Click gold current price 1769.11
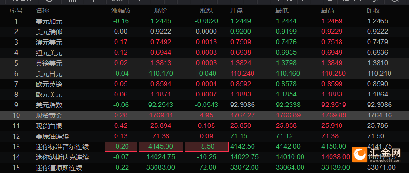Viewport: 409px width, 173px height. pyautogui.click(x=161, y=115)
